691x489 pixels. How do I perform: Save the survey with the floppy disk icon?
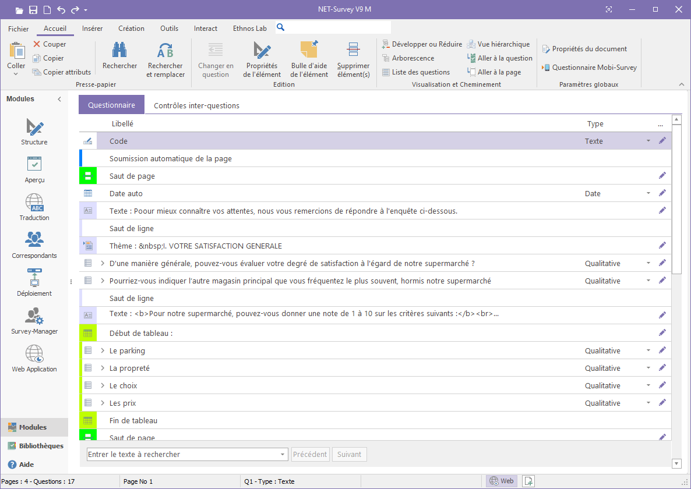point(33,10)
